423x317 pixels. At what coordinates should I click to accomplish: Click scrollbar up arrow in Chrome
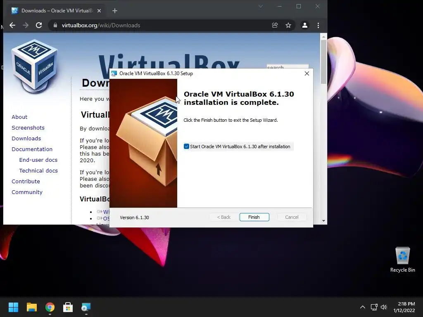323,36
